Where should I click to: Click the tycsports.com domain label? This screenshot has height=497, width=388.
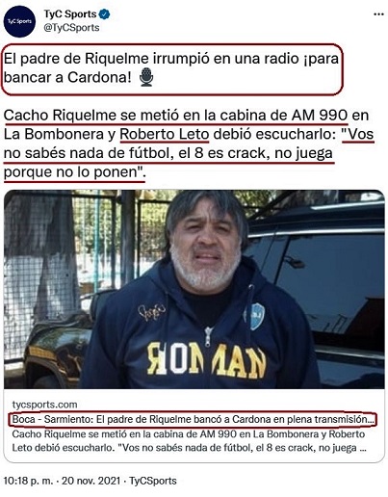pyautogui.click(x=44, y=405)
